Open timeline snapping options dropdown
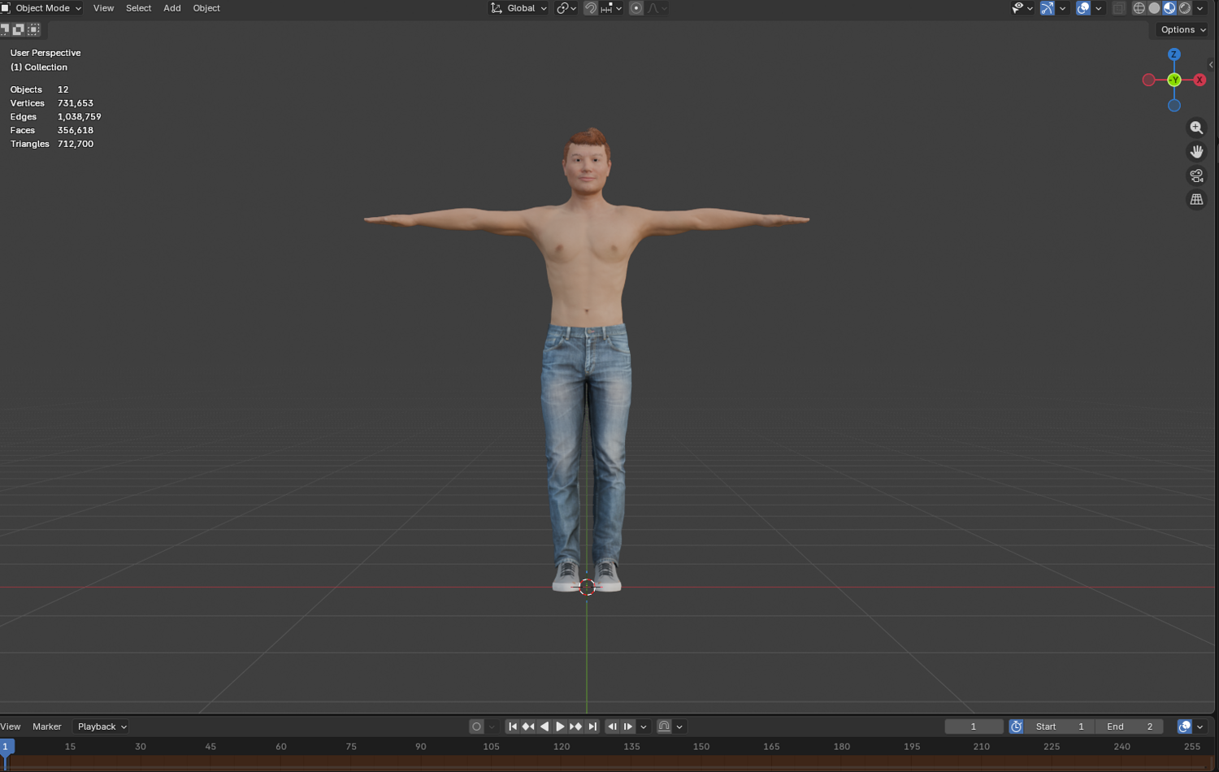 click(679, 726)
